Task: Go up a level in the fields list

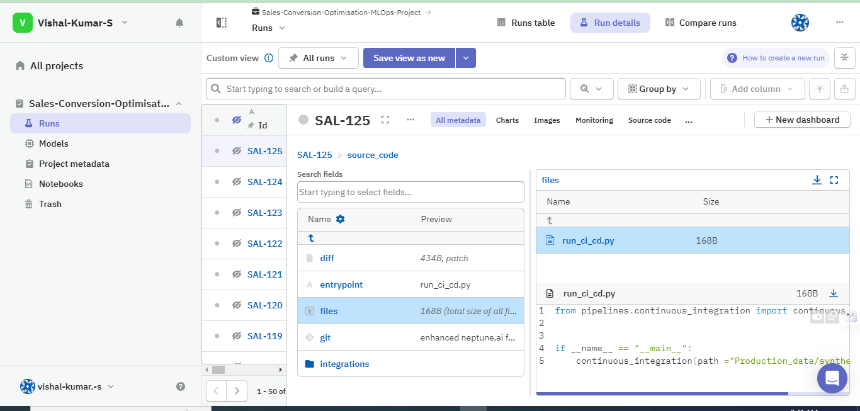Action: point(311,239)
